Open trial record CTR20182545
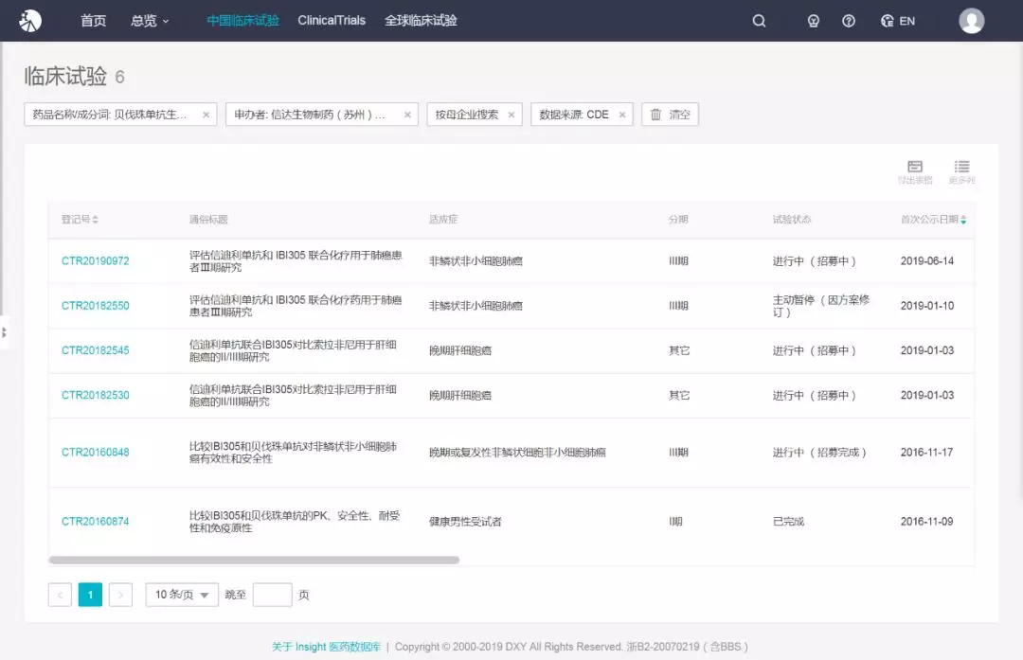Viewport: 1023px width, 660px height. [x=96, y=351]
